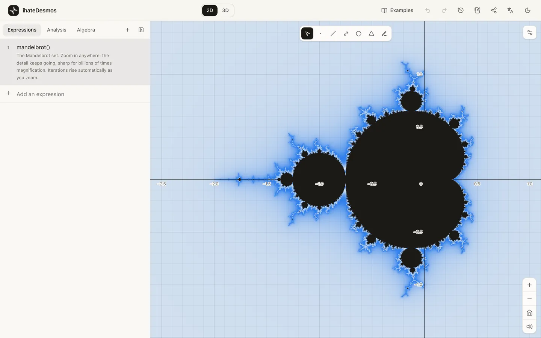
Task: Add new item with the plus icon beside the Algebra tab
Action: [127, 30]
